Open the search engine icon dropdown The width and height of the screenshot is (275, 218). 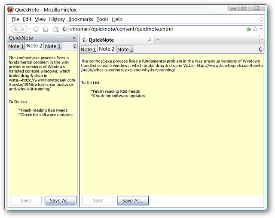pyautogui.click(x=55, y=29)
